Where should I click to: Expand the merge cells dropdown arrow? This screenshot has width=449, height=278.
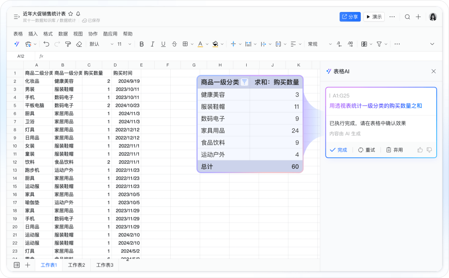coord(285,44)
